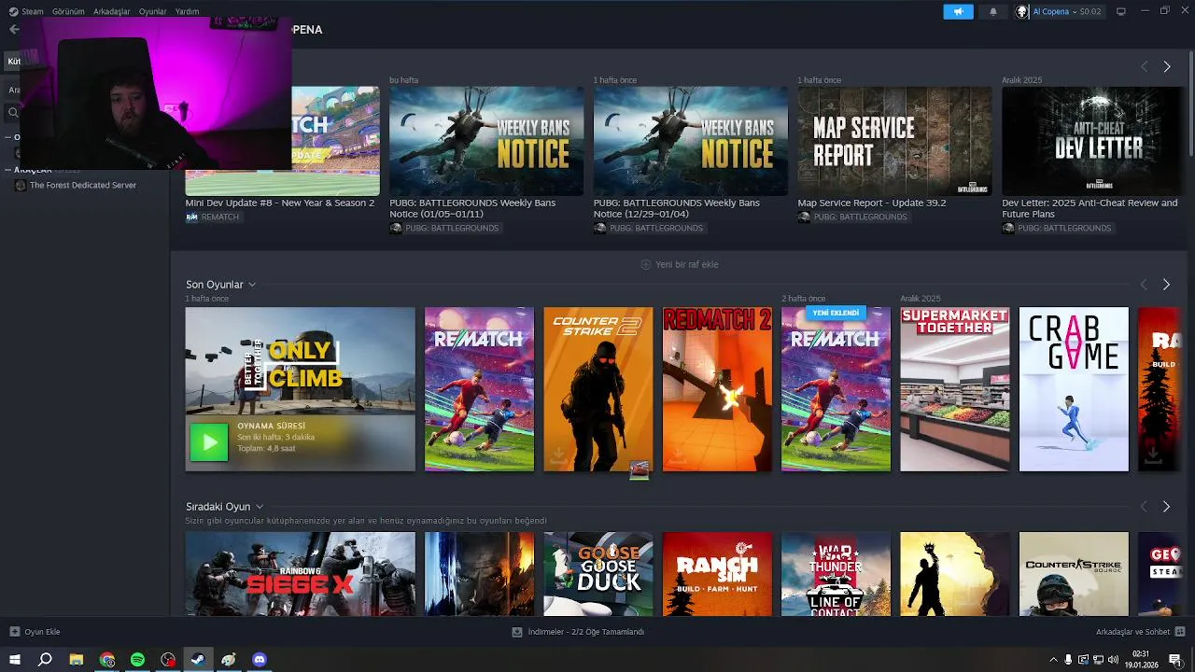Open Spotify from the taskbar

tap(137, 660)
